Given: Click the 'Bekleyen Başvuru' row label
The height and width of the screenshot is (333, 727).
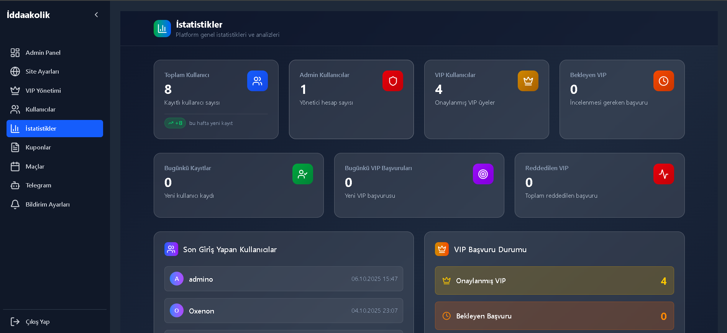Looking at the screenshot, I should pyautogui.click(x=484, y=316).
